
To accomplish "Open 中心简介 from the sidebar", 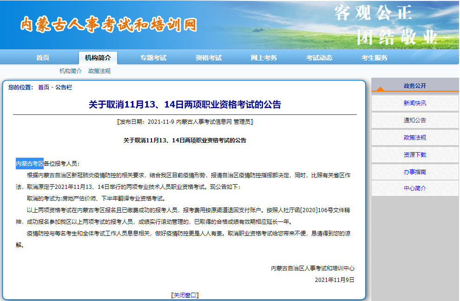I will (x=414, y=189).
